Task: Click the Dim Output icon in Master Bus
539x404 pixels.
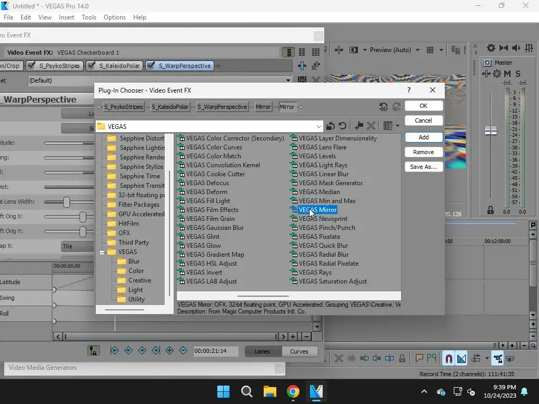Action: pyautogui.click(x=516, y=48)
